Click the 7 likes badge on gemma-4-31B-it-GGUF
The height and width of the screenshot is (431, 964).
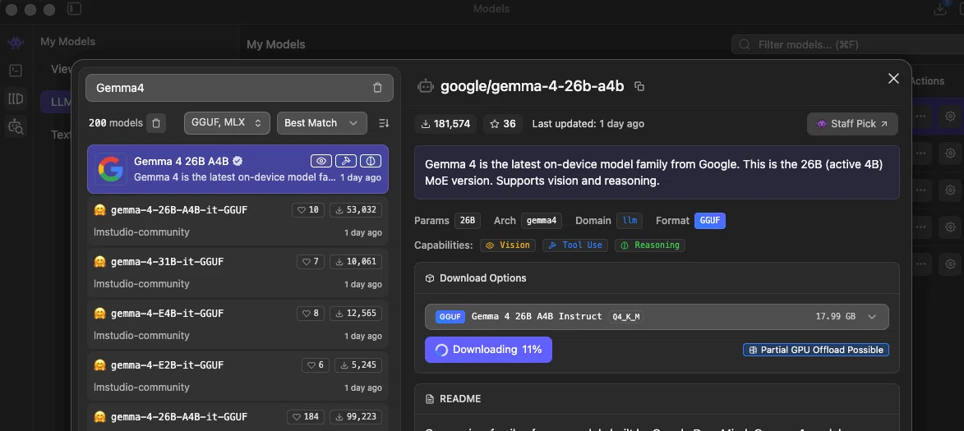tap(311, 262)
